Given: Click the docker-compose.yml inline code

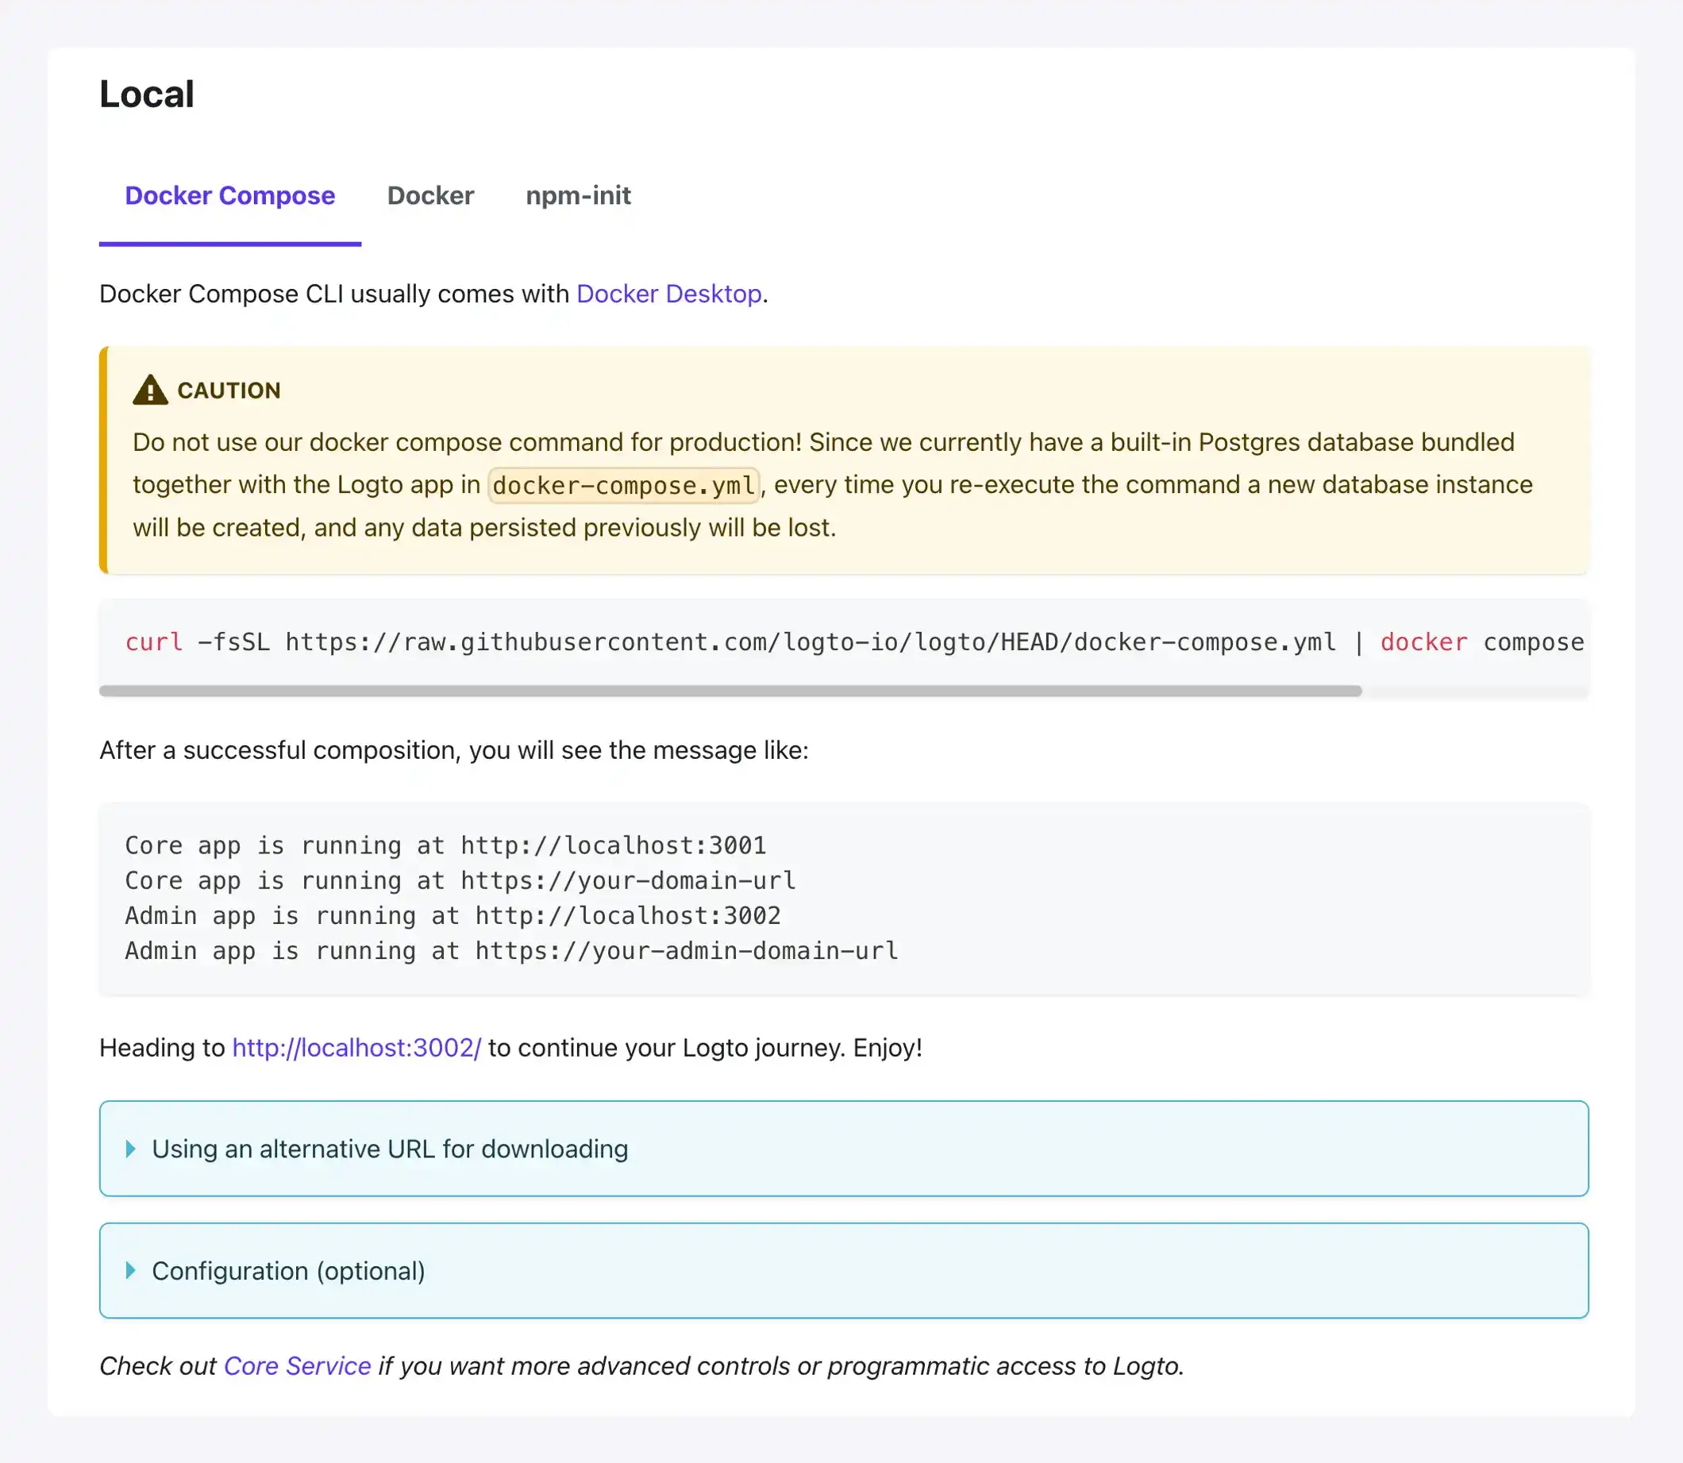Looking at the screenshot, I should tap(623, 486).
